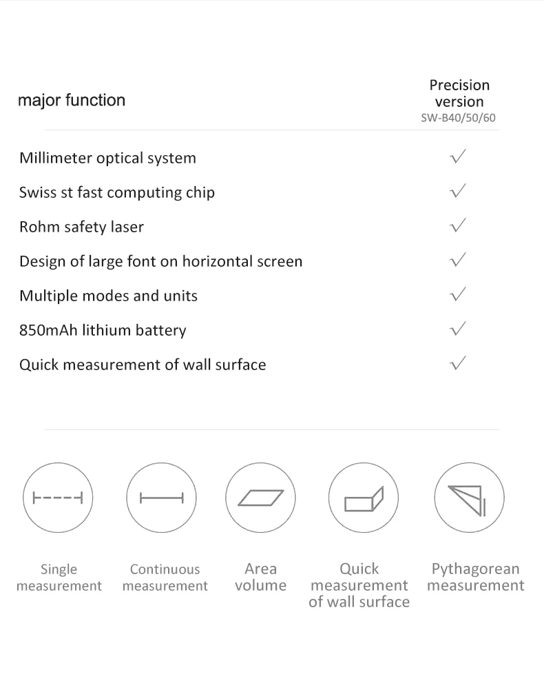Click checkmark for Quick measurement of wall surface

[458, 363]
